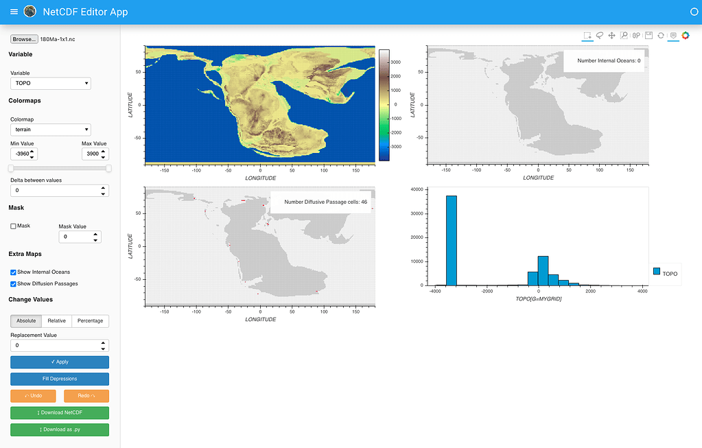The width and height of the screenshot is (702, 448).
Task: Reset plots with the refresh icon
Action: 661,35
